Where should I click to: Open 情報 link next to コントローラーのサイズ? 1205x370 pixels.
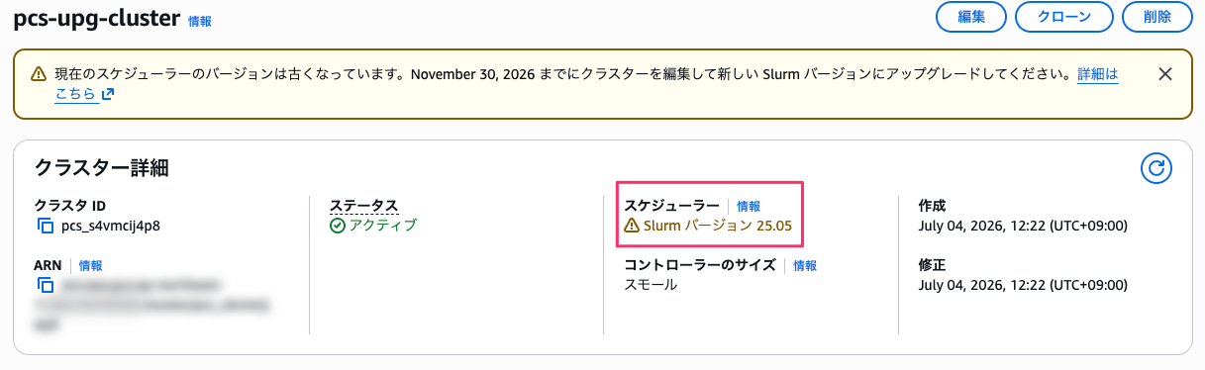coord(805,265)
